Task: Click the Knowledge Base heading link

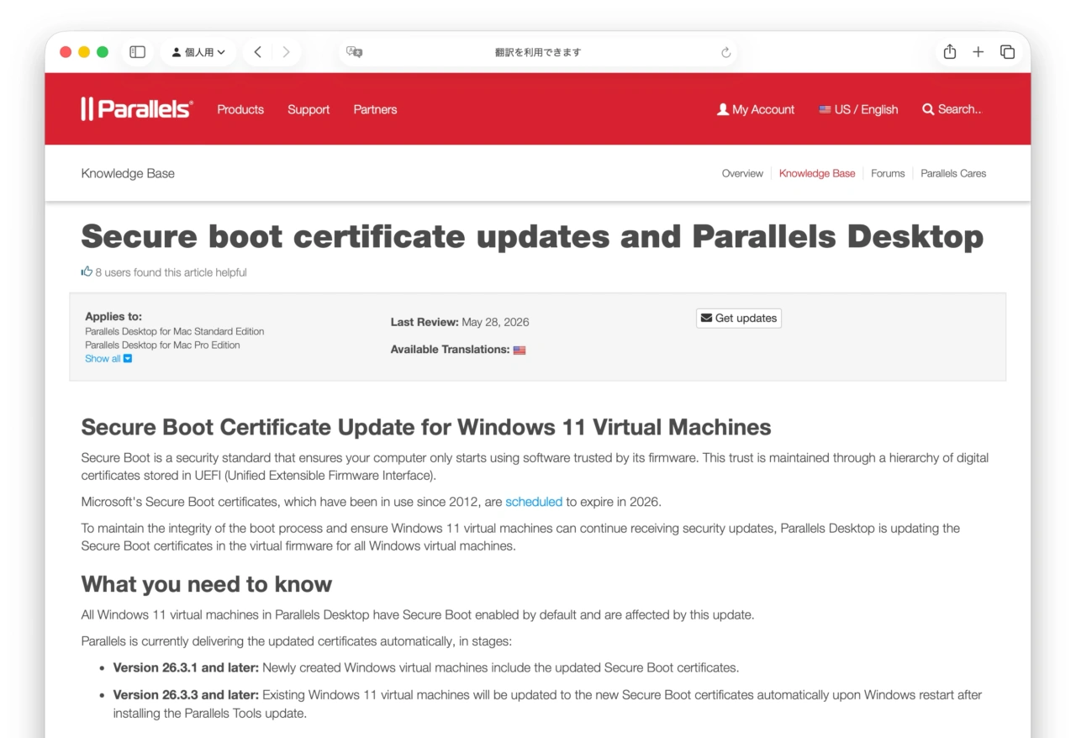Action: click(128, 173)
